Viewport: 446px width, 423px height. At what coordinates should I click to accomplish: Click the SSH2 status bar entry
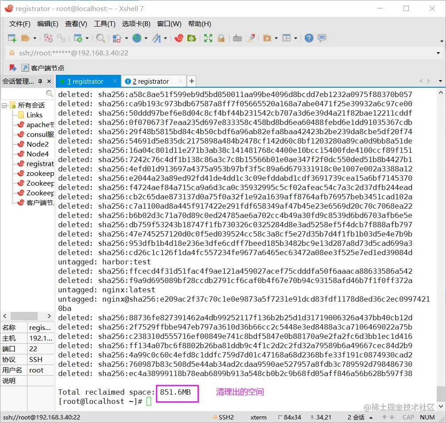tap(224, 417)
